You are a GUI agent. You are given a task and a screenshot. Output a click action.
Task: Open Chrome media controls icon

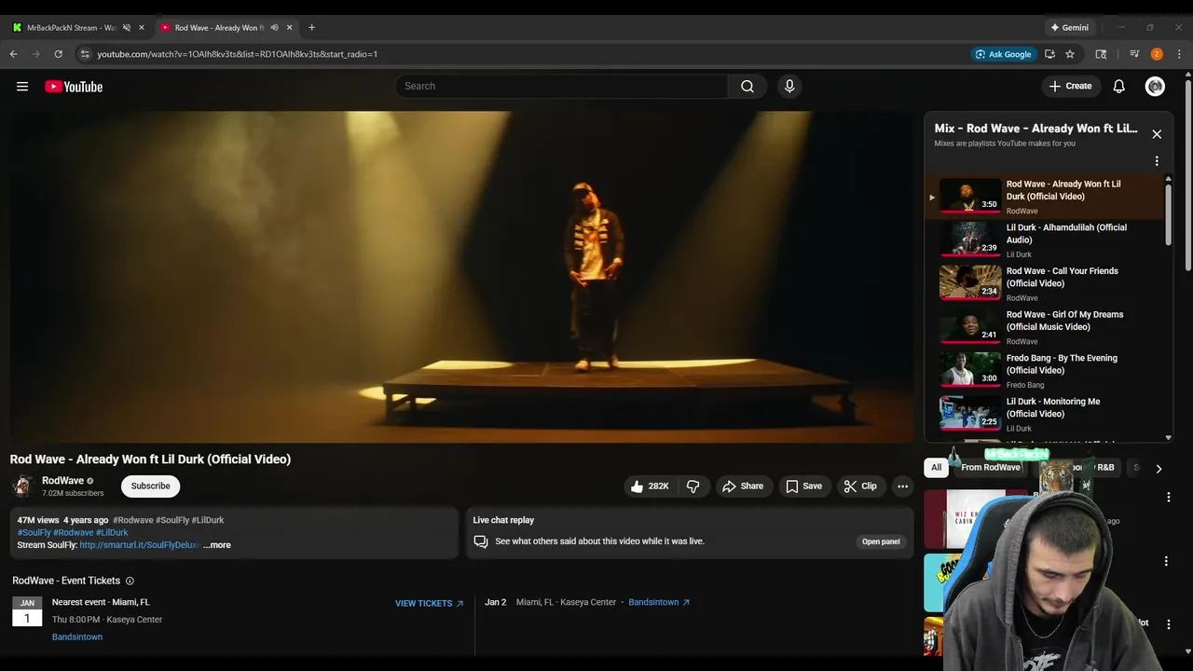pyautogui.click(x=1134, y=54)
